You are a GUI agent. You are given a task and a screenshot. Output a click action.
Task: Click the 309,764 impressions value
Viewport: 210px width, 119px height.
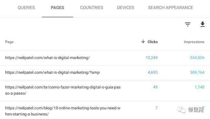coord(197,72)
